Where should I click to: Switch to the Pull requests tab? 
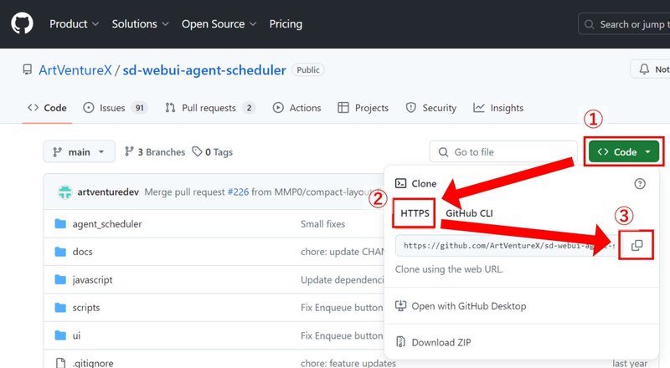209,108
